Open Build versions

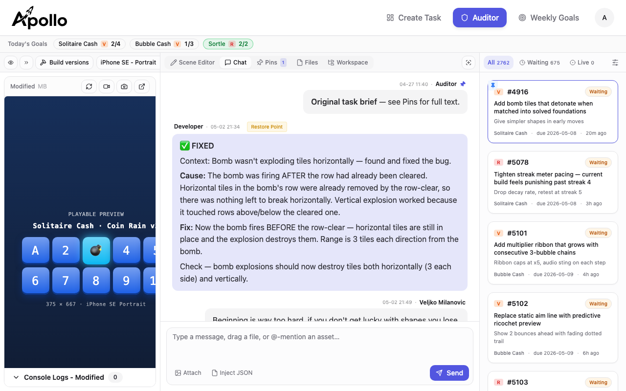(65, 63)
